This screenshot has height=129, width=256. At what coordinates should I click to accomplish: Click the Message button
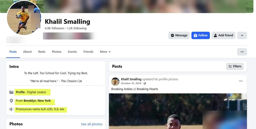(179, 35)
